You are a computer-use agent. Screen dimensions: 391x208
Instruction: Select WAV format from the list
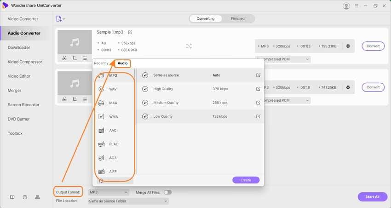coord(113,89)
